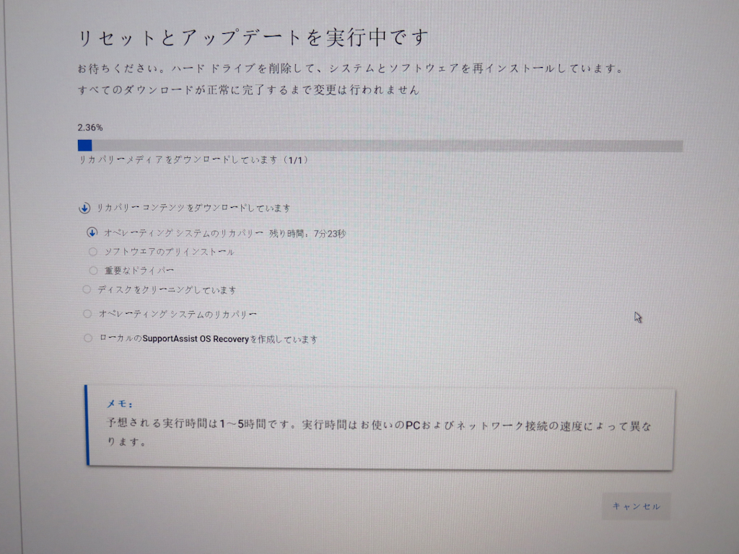The image size is (739, 554).
Task: Click the status circle for ディスクをクリーニングしています
Action: pos(87,289)
